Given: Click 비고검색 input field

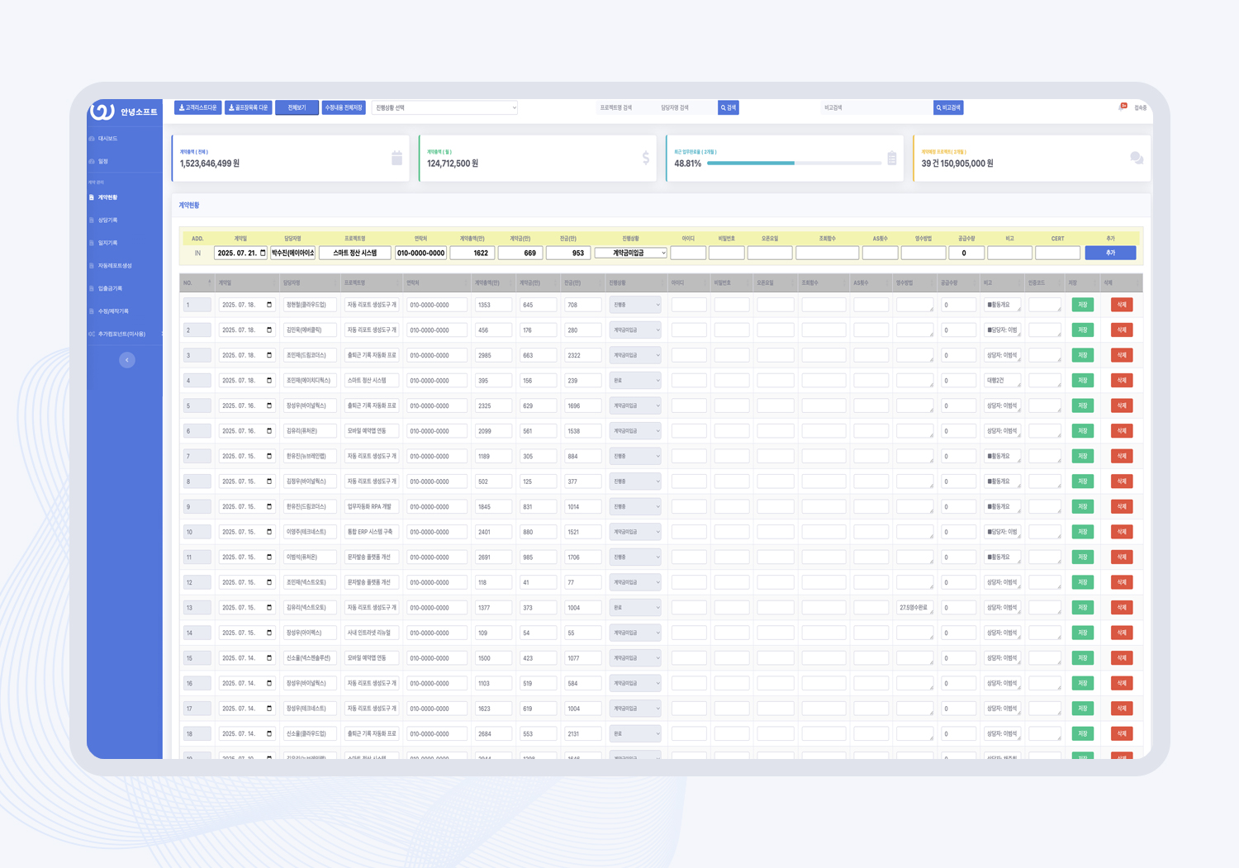Looking at the screenshot, I should pyautogui.click(x=876, y=107).
